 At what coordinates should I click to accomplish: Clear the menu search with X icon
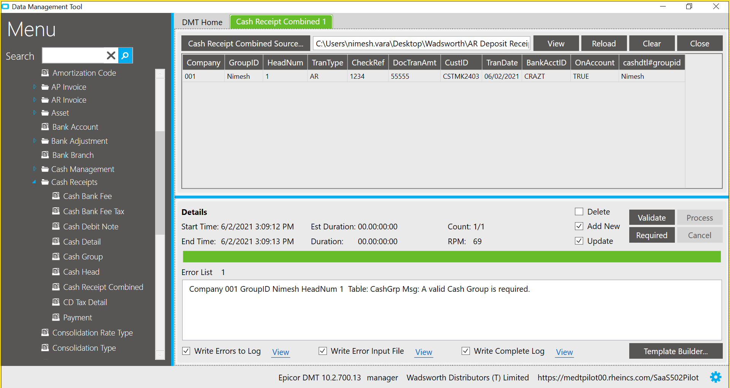click(x=111, y=56)
